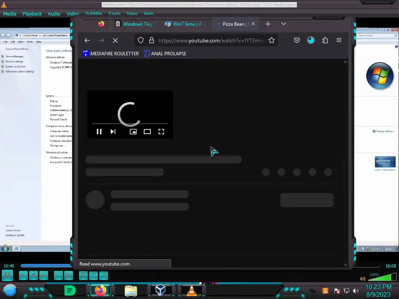The height and width of the screenshot is (299, 399).
Task: Click the page scrollbar up arrow
Action: click(x=345, y=62)
